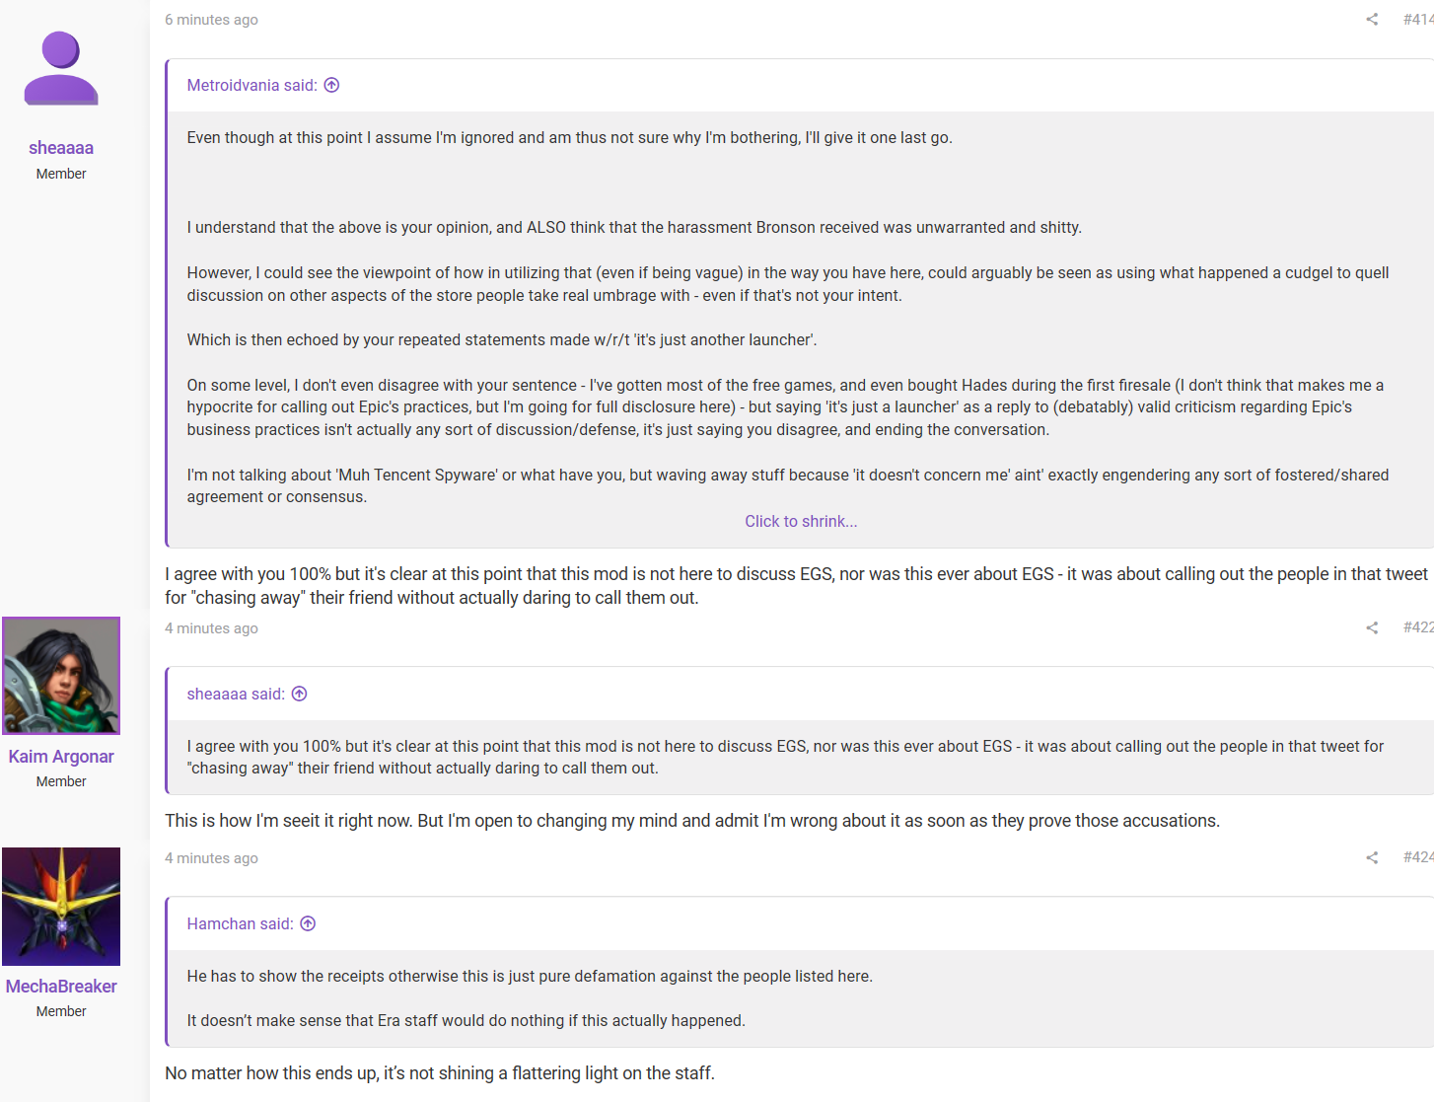
Task: Open "Metroidvania said:" quote link
Action: [252, 85]
